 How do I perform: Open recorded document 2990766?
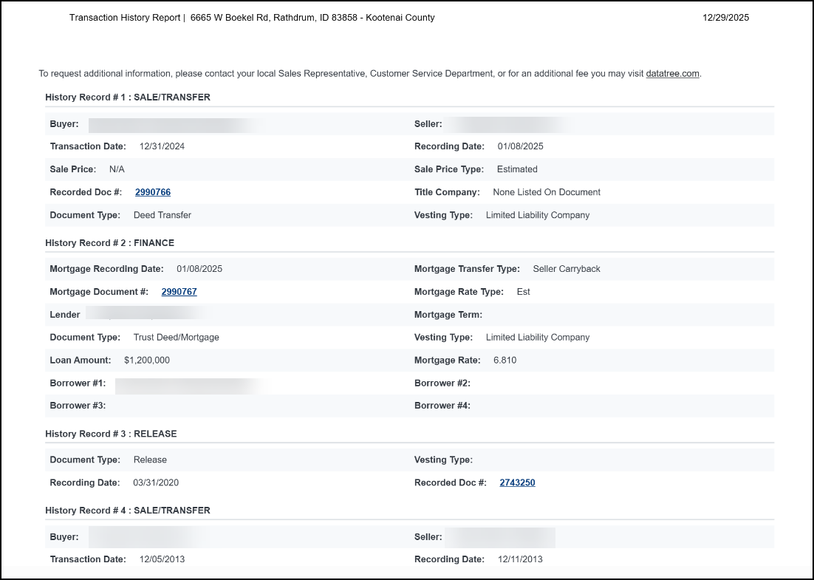click(153, 192)
